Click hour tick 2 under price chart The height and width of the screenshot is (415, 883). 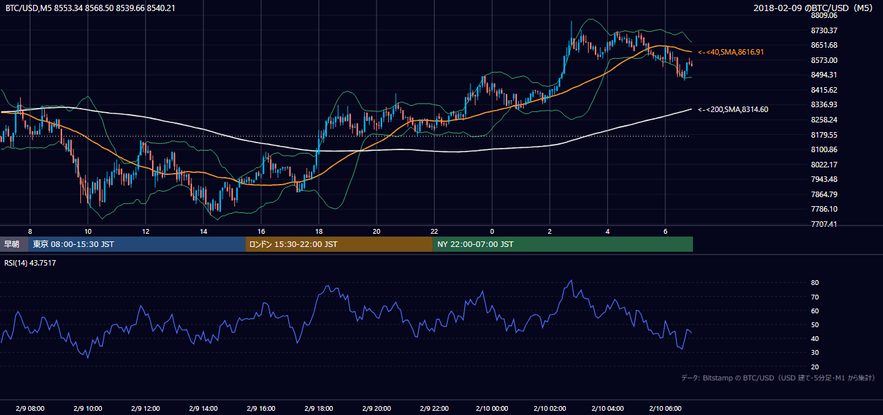(549, 231)
